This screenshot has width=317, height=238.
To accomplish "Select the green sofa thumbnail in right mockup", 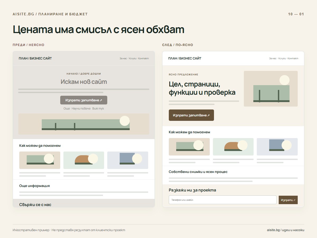I will tap(189, 147).
